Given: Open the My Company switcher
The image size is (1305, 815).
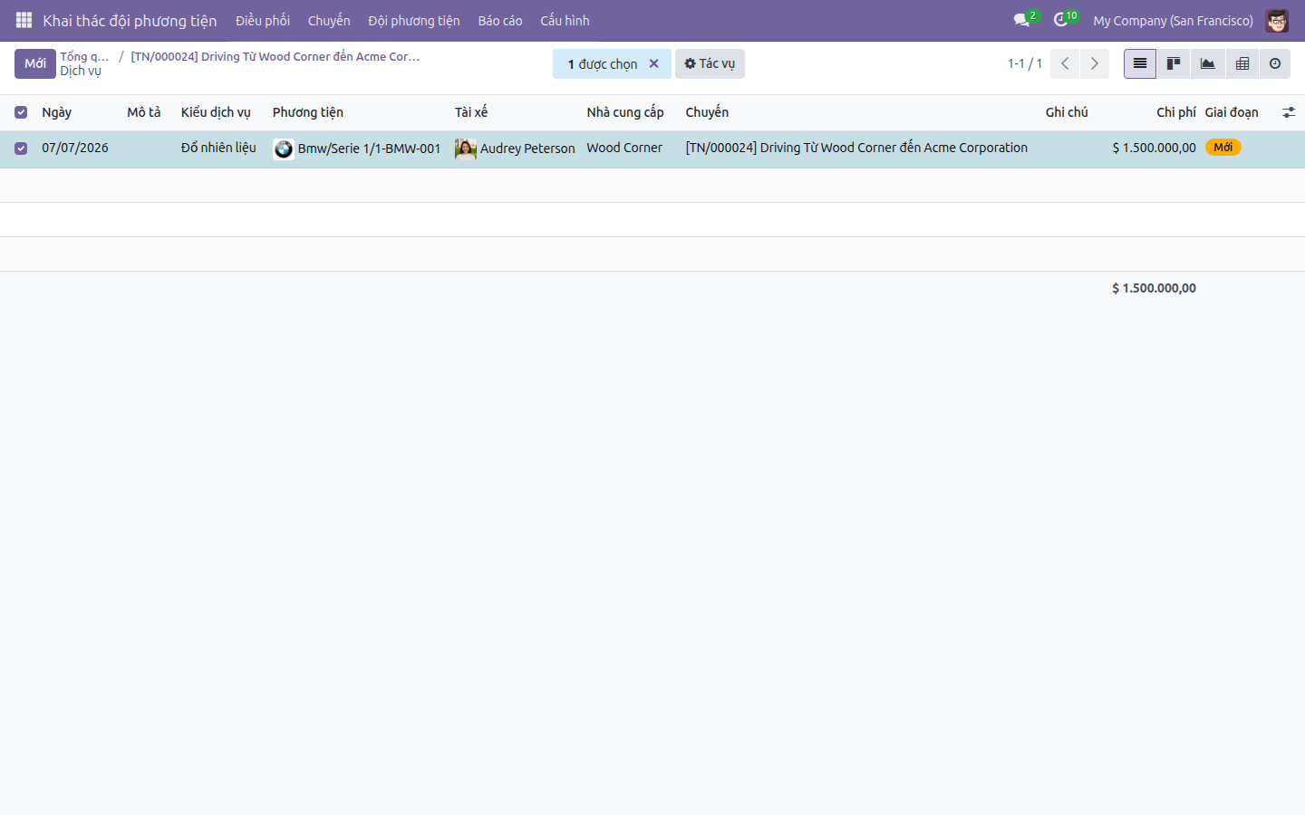Looking at the screenshot, I should (x=1173, y=20).
